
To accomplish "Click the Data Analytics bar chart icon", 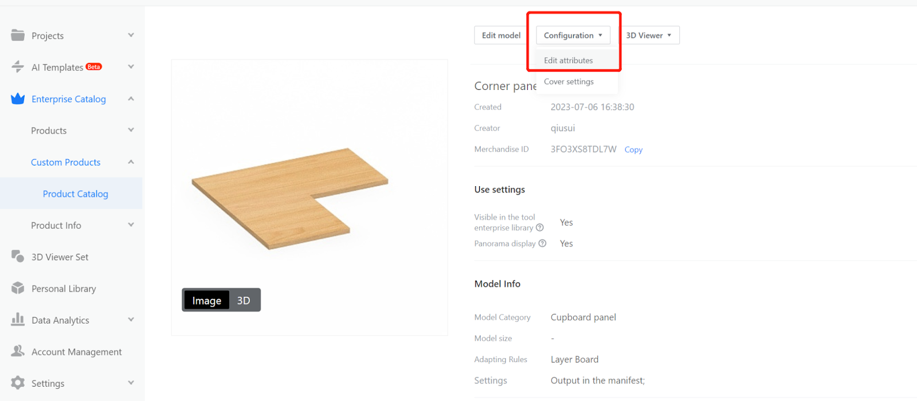I will tap(18, 320).
